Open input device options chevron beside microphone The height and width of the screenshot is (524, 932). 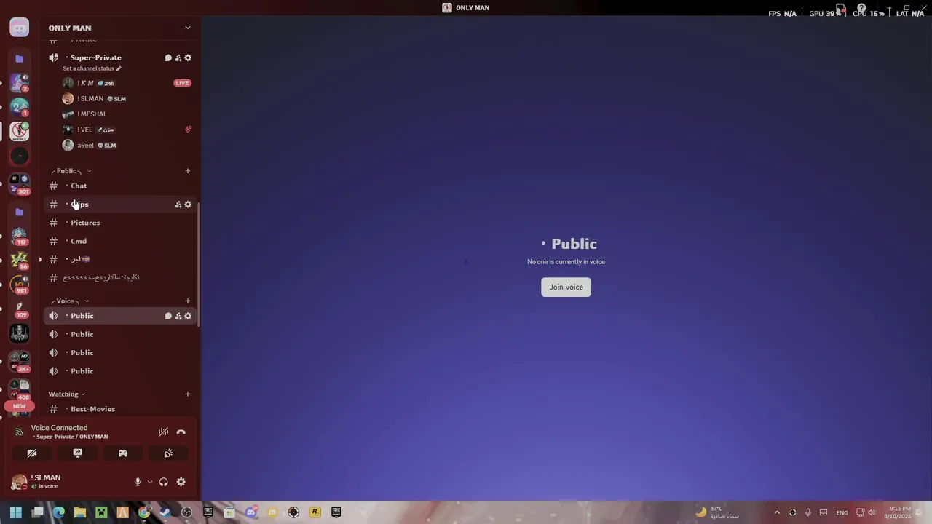pyautogui.click(x=150, y=482)
